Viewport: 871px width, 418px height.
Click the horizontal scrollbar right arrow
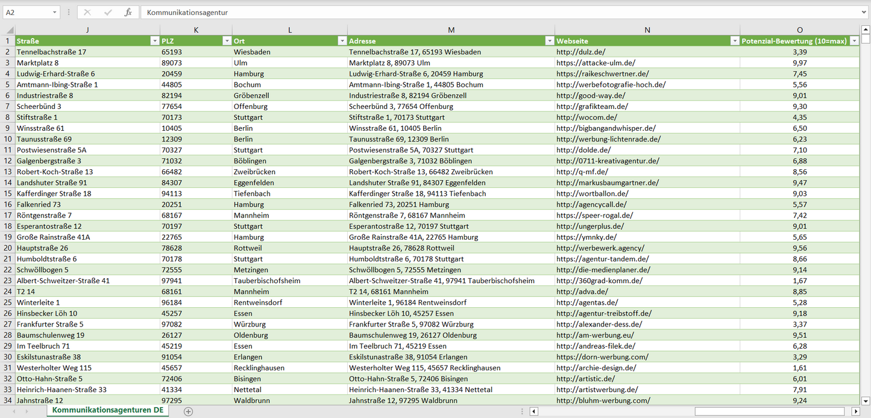[855, 411]
